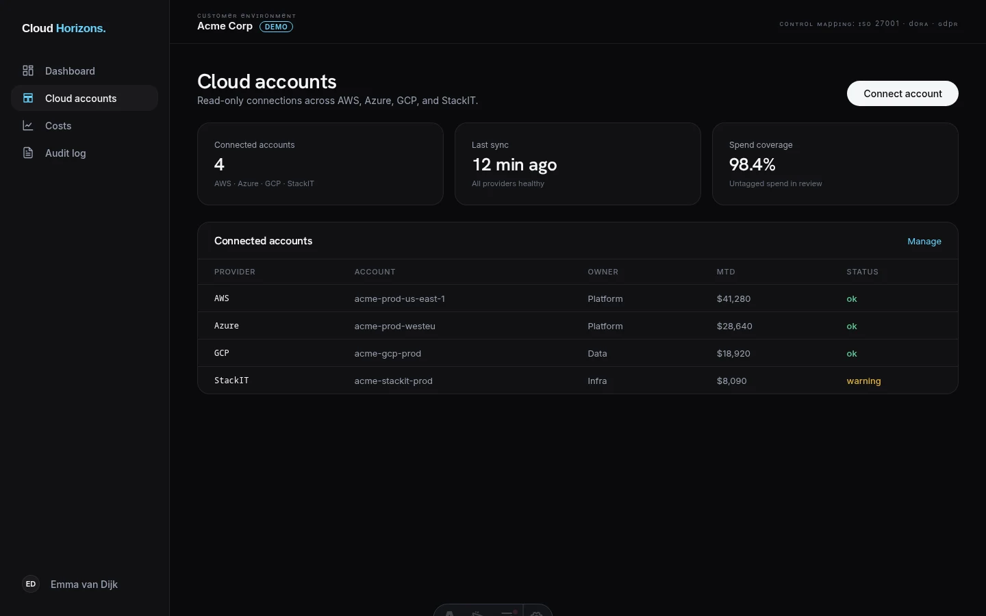Open the Dashboard page
The width and height of the screenshot is (986, 616).
84,70
